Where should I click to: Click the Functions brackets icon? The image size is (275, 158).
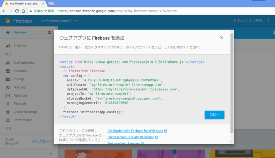coord(8,95)
